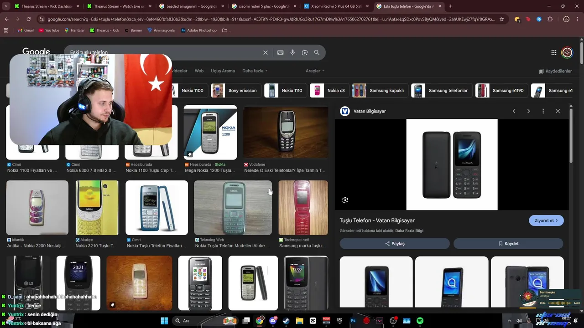Open the yellow Nokia 3210 Akakçe image
The image size is (584, 328).
tap(97, 208)
